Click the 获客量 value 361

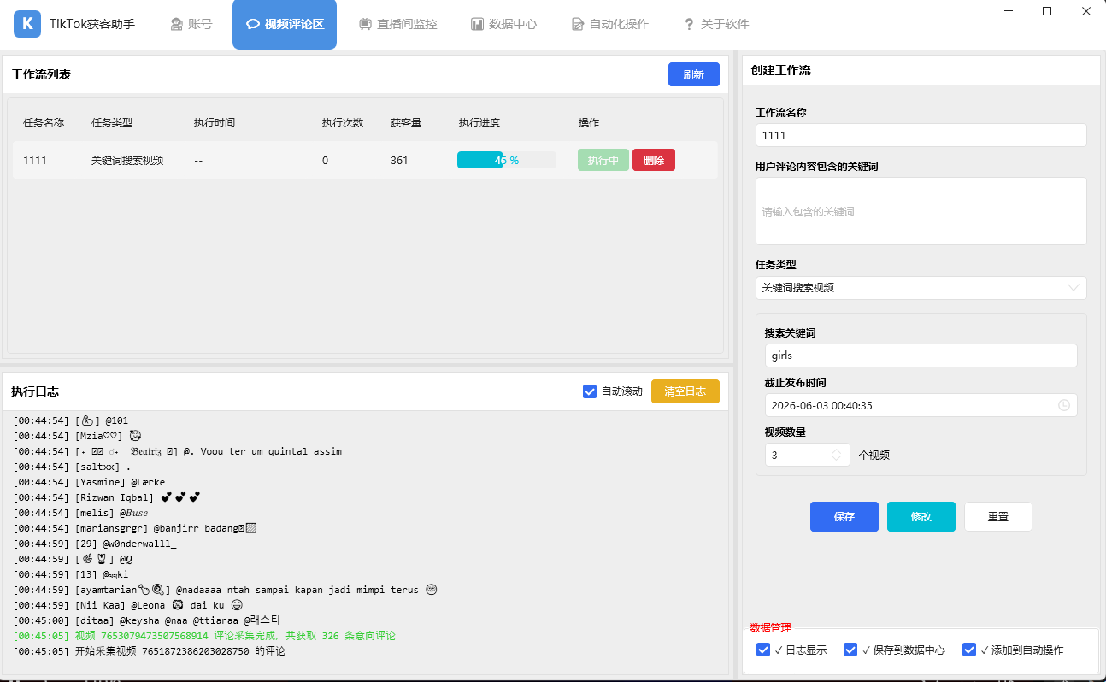point(399,160)
